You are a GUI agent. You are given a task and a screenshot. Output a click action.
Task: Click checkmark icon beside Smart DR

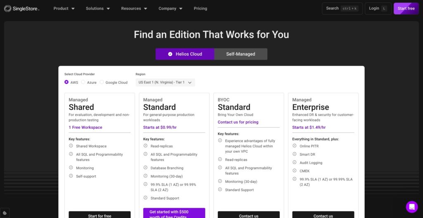pyautogui.click(x=295, y=154)
